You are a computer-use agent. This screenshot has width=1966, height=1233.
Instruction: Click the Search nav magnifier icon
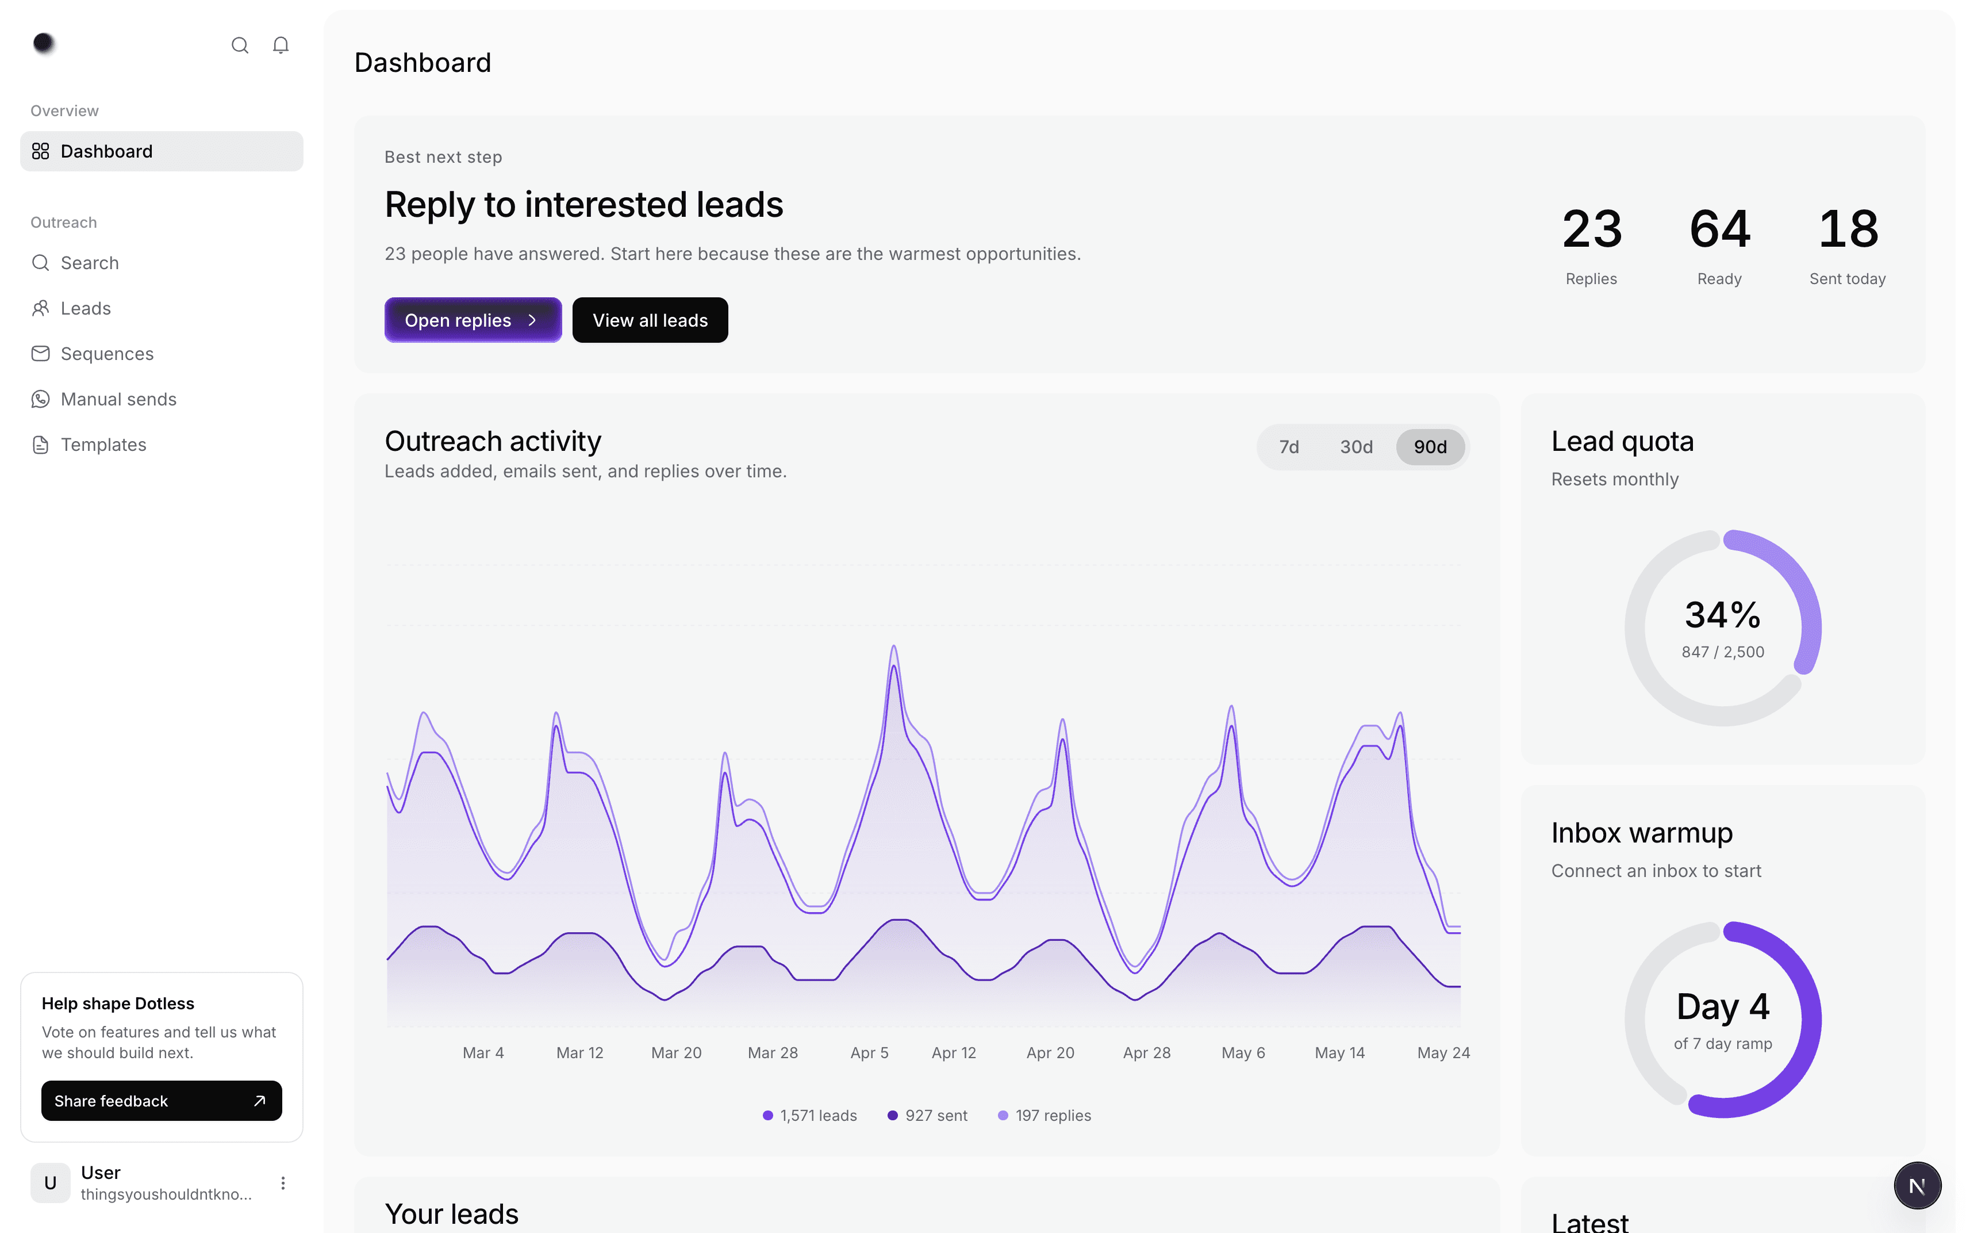click(41, 263)
